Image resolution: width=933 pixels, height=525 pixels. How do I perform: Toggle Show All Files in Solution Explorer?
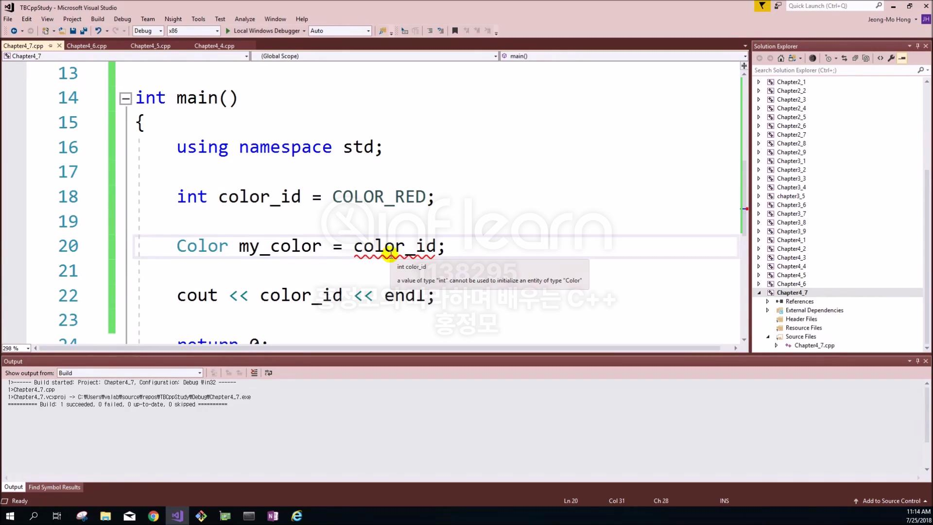click(x=866, y=58)
